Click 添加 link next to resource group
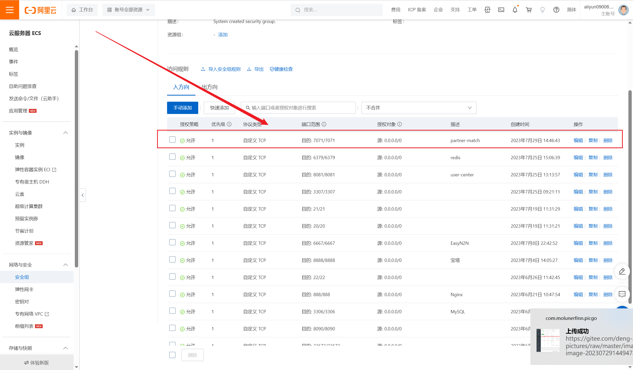 223,35
